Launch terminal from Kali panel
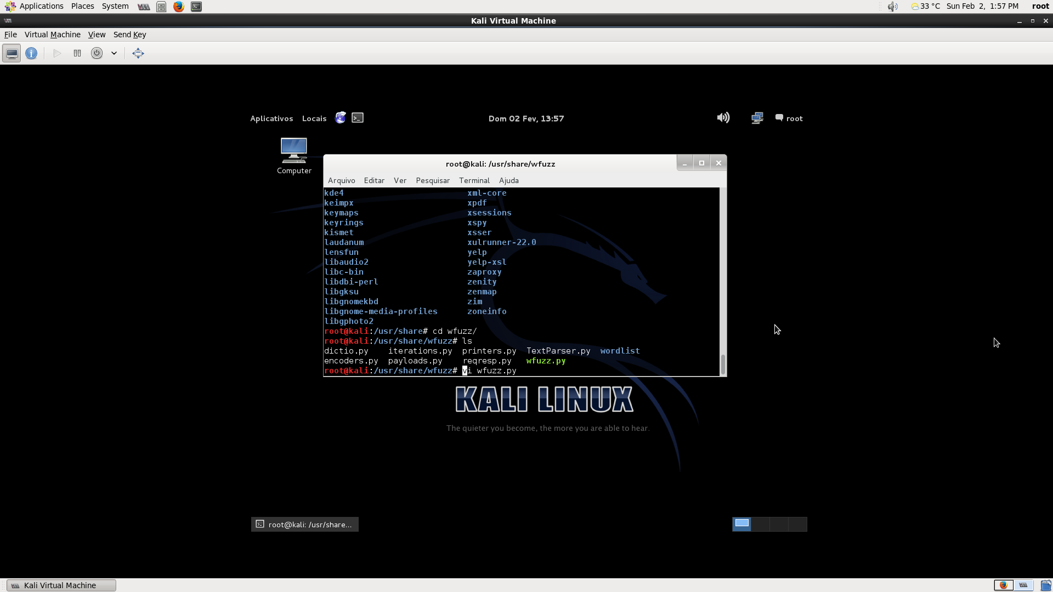Image resolution: width=1053 pixels, height=592 pixels. tap(358, 118)
